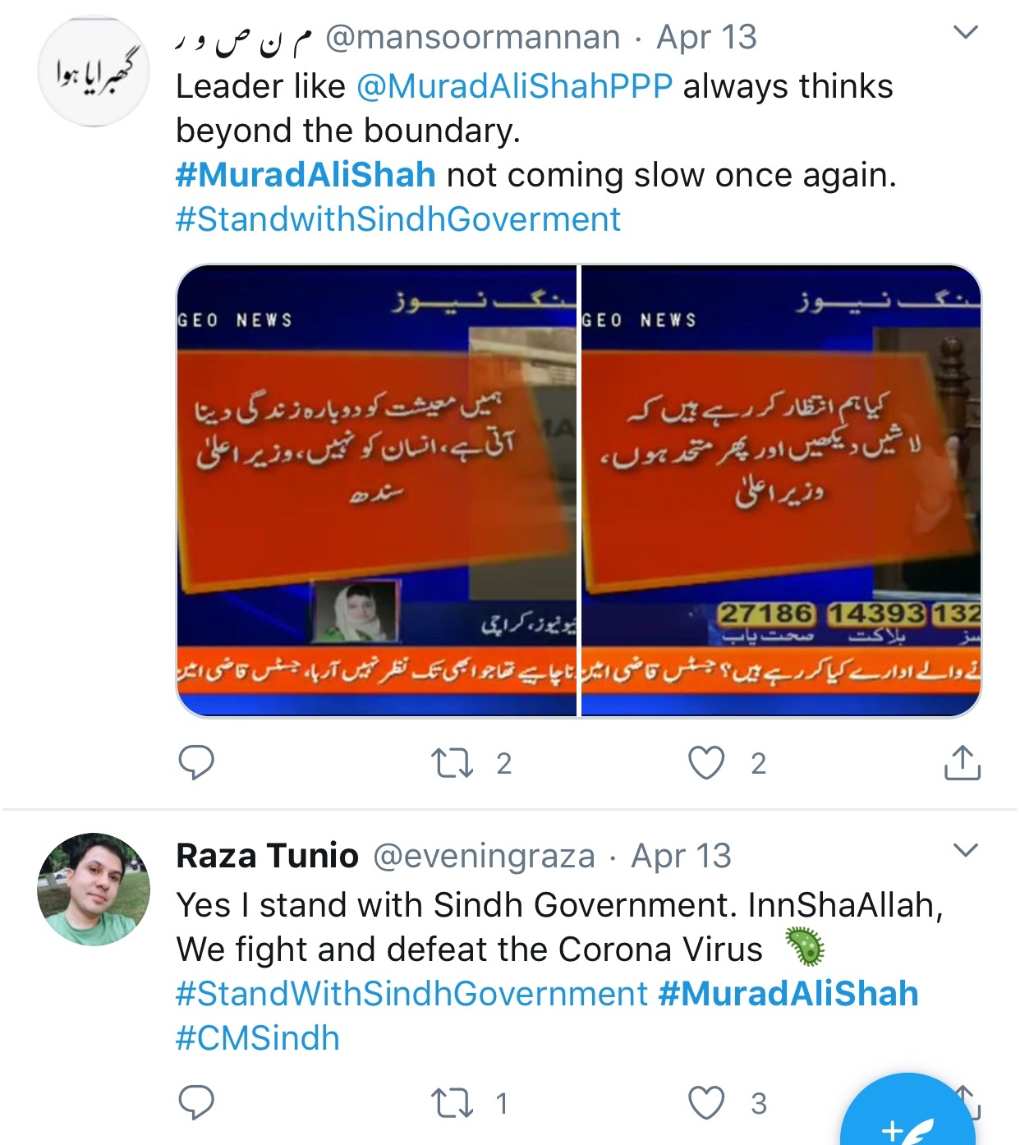Reply to Raza Tunio's tweet
Screen dimensions: 1020x1145
pyautogui.click(x=196, y=1102)
